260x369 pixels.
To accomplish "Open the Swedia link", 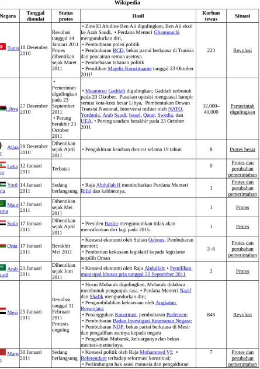I will (x=165, y=115).
